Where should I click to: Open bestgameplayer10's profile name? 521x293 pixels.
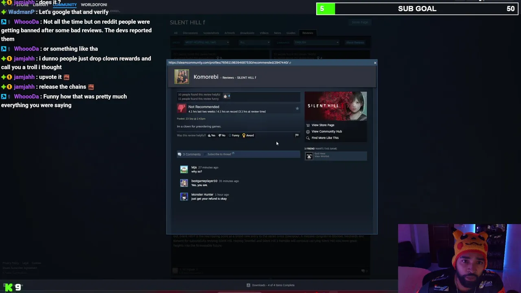pos(204,181)
